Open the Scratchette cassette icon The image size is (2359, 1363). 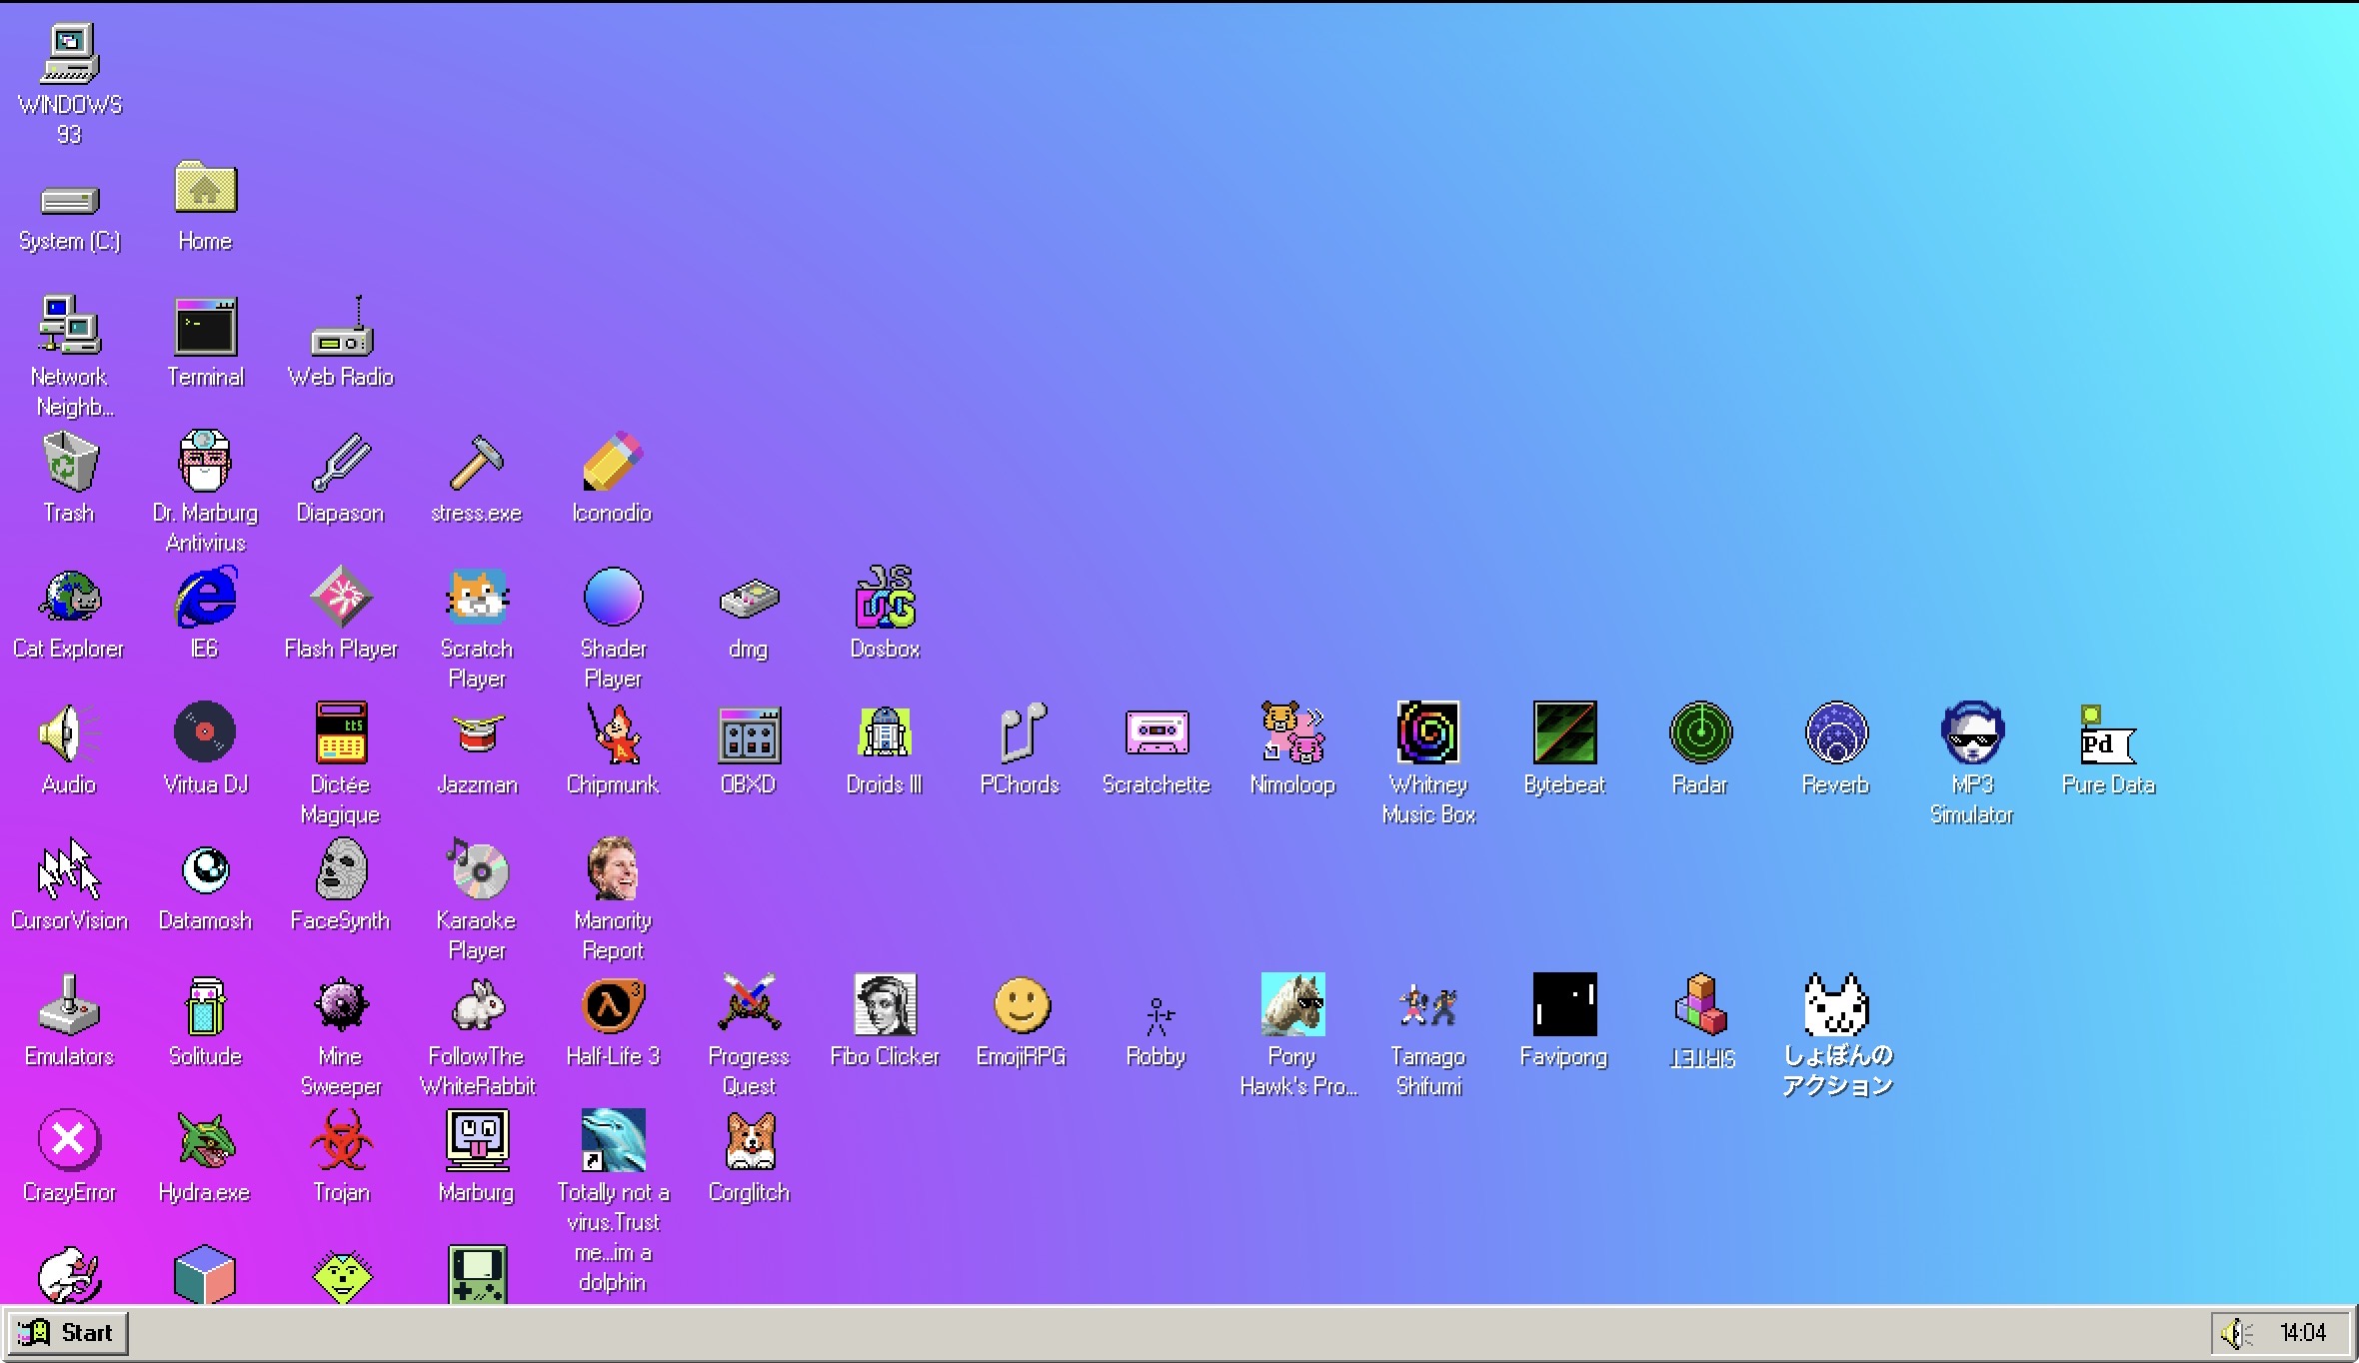tap(1157, 732)
